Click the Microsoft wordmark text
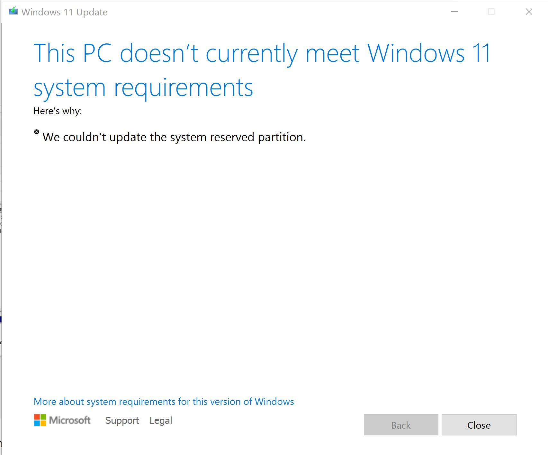Image resolution: width=548 pixels, height=455 pixels. tap(69, 420)
